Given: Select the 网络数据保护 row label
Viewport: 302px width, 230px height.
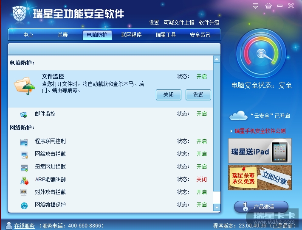Looking at the screenshot, I should click(x=50, y=205).
